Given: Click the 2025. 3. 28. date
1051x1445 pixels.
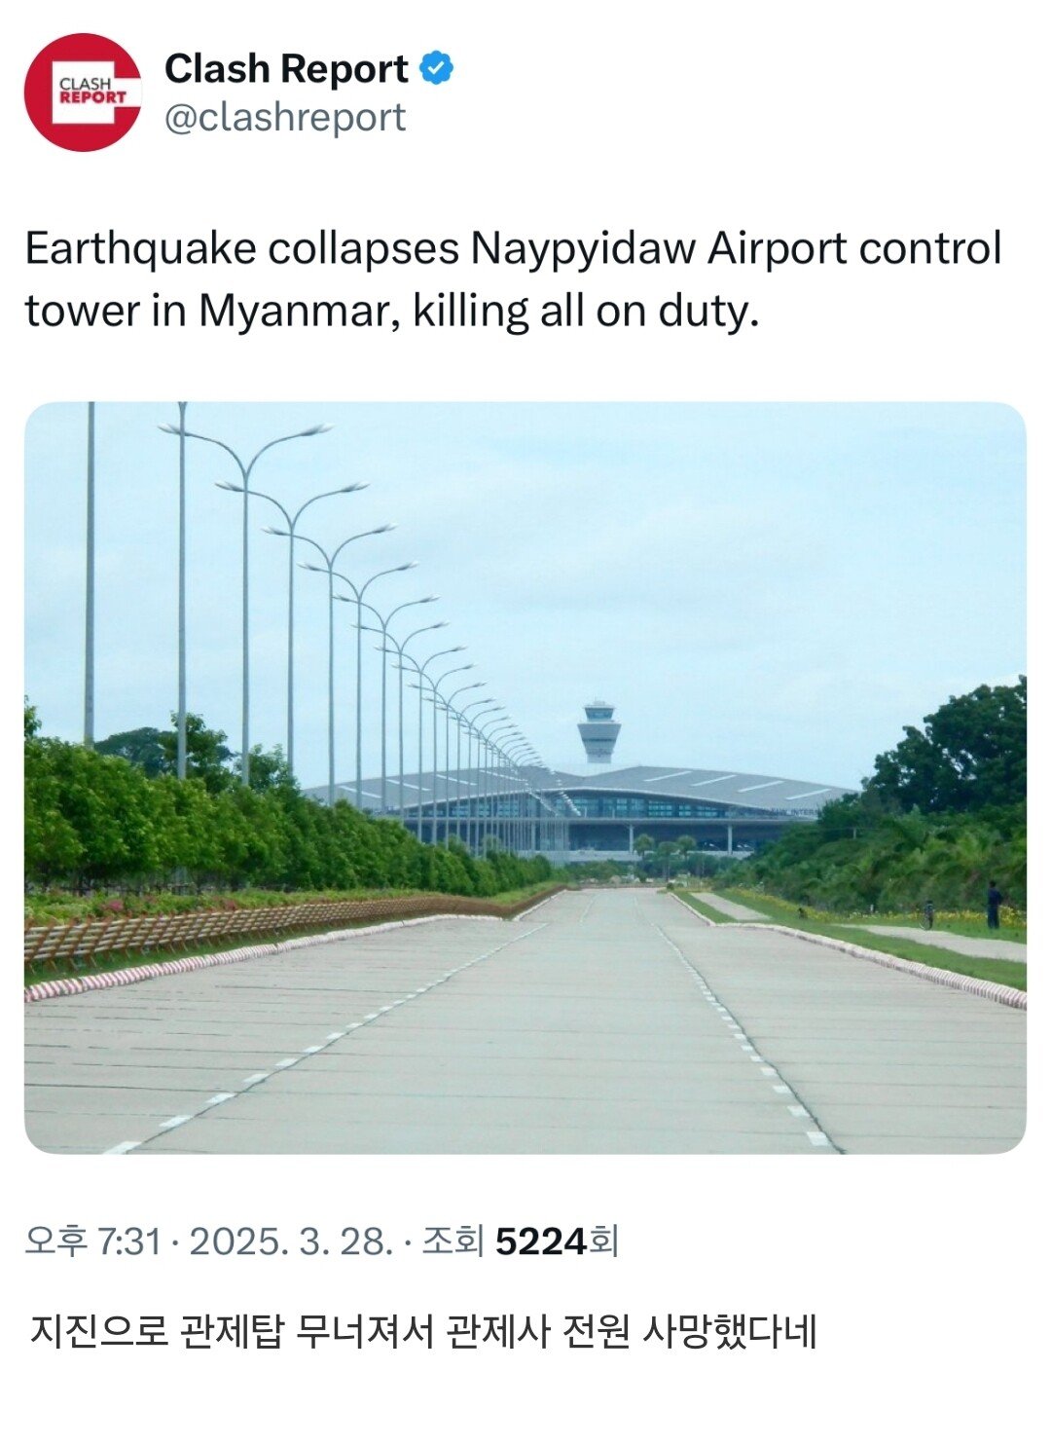Looking at the screenshot, I should click(x=291, y=1241).
